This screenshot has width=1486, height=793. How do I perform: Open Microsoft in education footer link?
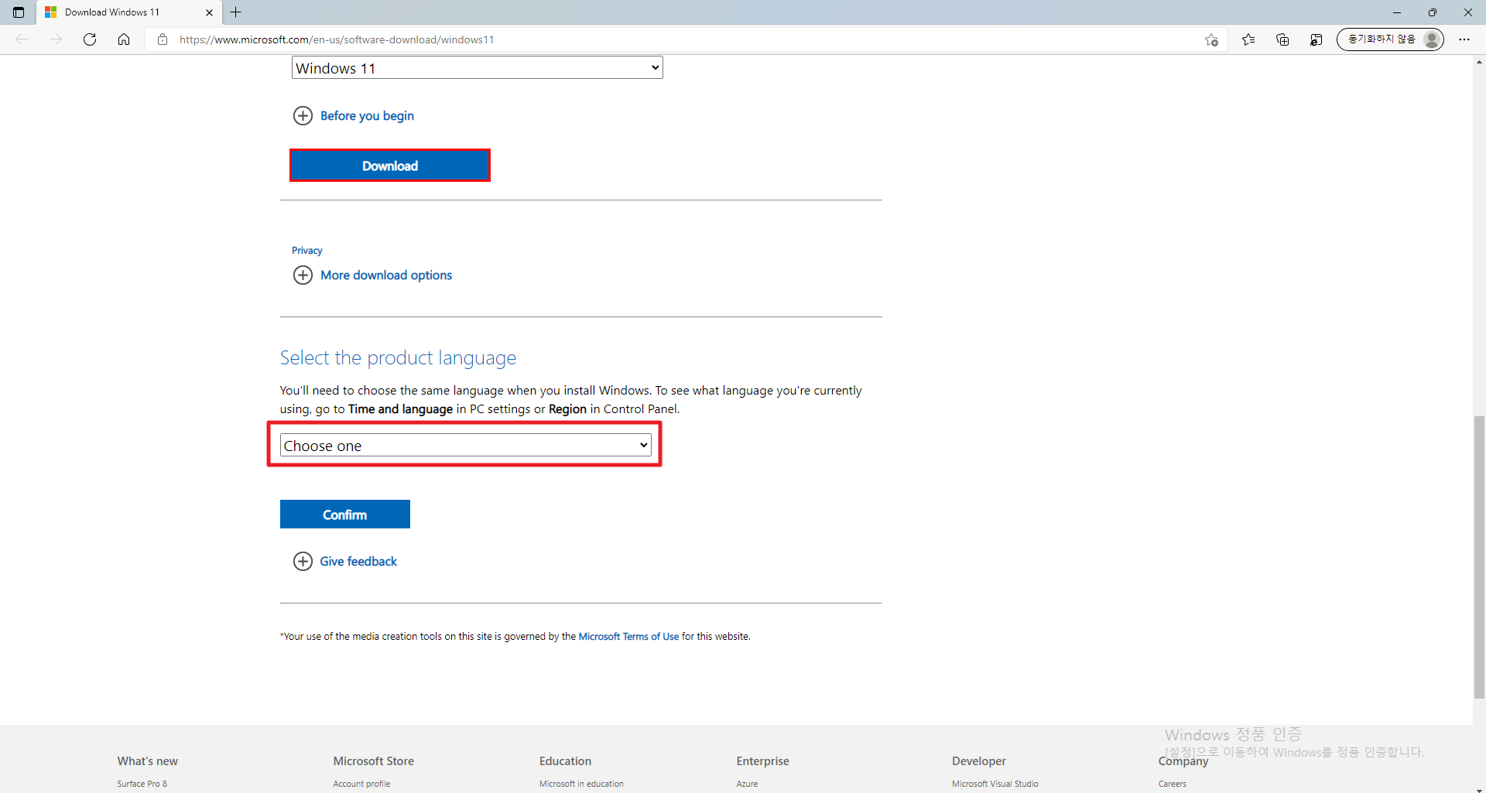[x=581, y=784]
